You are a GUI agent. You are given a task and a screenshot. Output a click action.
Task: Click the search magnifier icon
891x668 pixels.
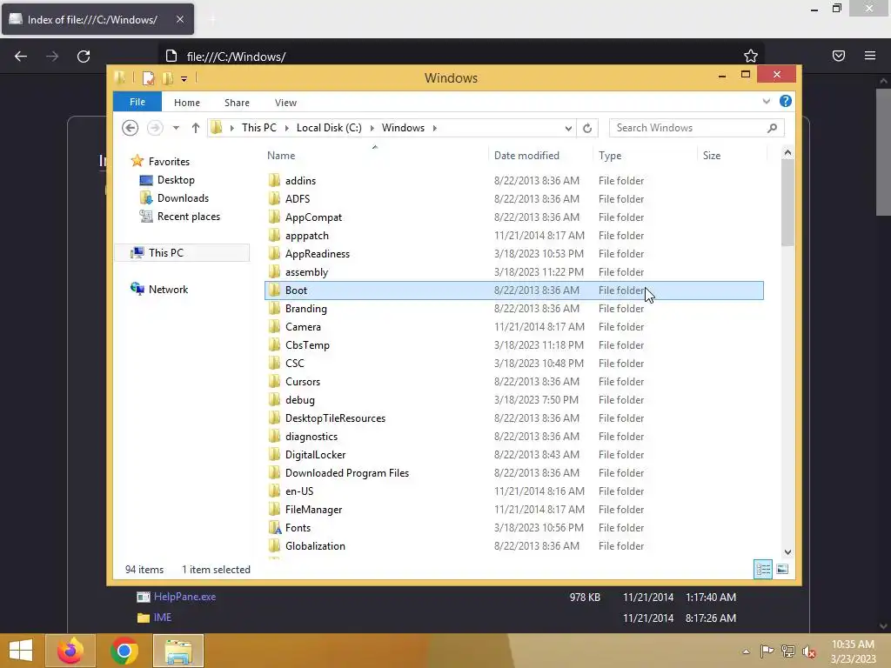(772, 128)
